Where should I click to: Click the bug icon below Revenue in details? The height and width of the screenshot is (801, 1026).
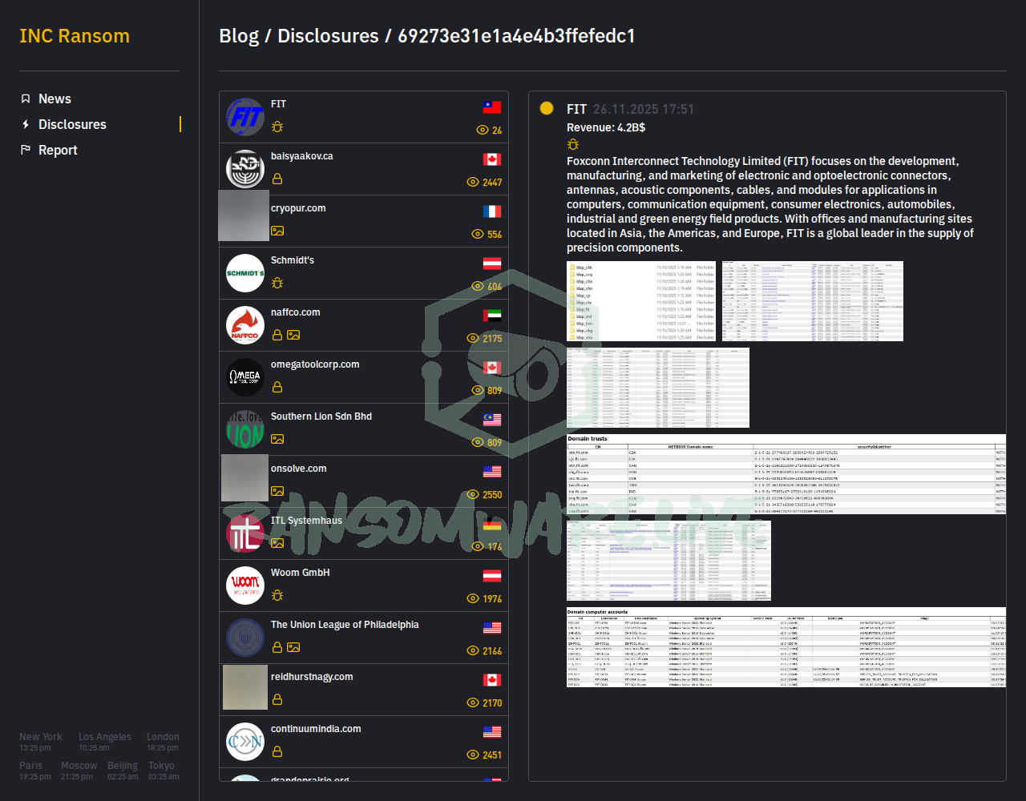(573, 144)
